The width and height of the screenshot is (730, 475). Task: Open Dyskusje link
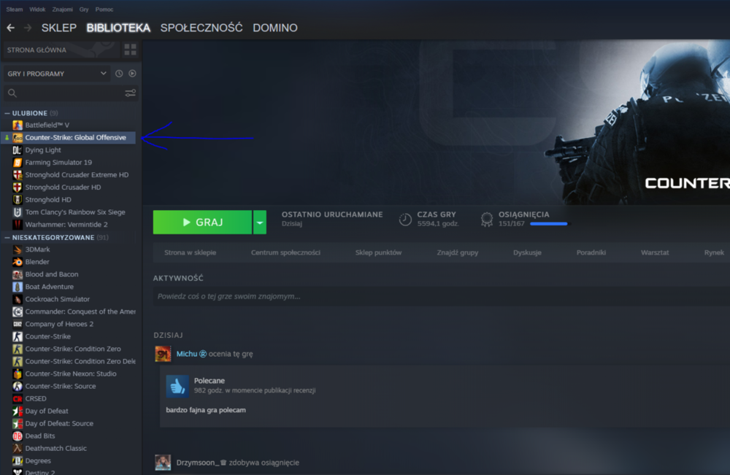click(527, 252)
